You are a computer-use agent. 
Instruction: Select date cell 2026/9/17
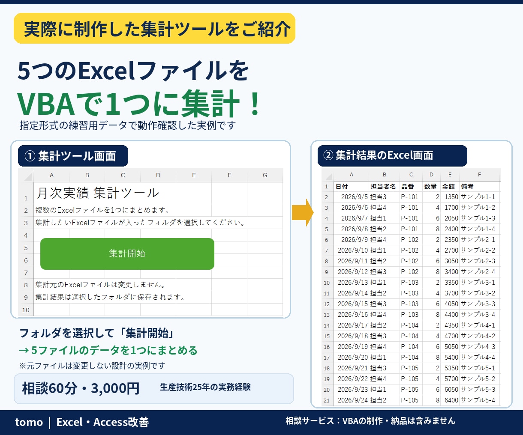pos(352,325)
